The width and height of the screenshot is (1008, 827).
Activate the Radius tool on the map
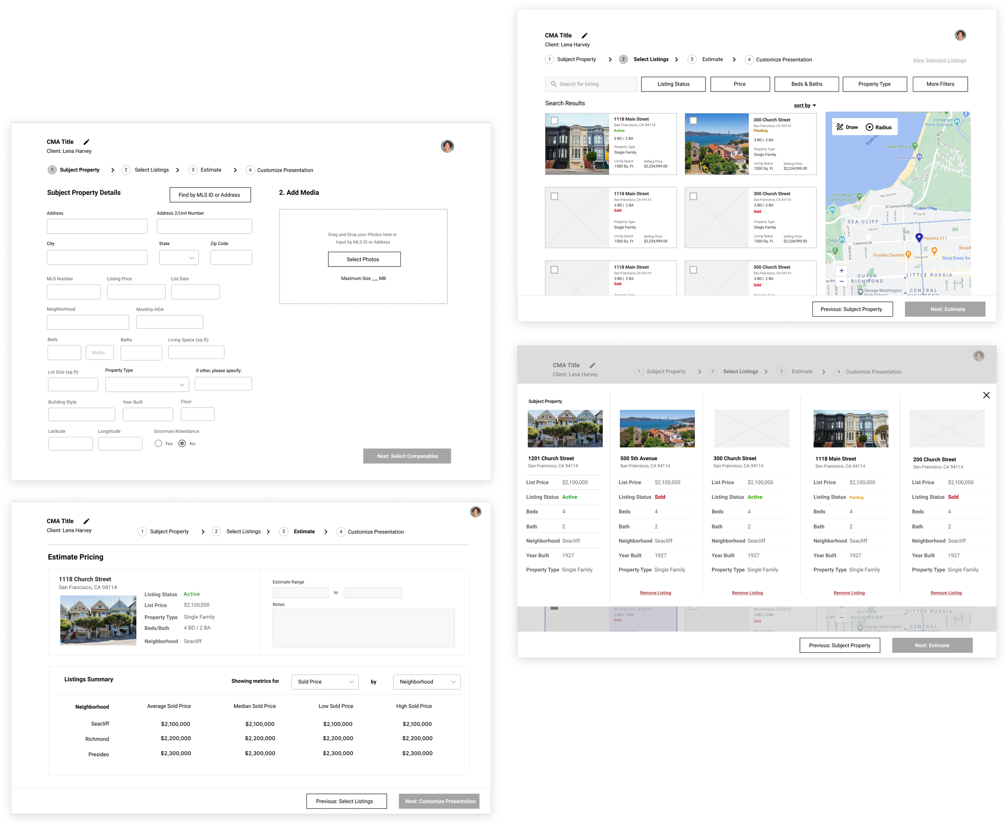(x=879, y=127)
